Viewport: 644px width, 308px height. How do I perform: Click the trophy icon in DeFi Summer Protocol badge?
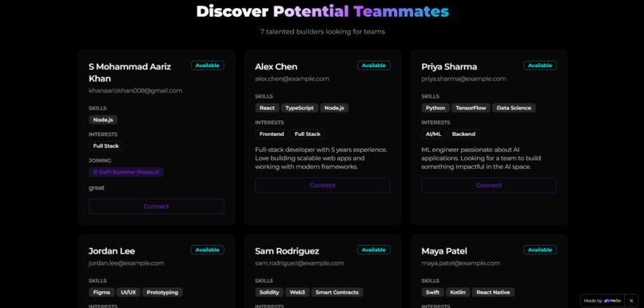(95, 172)
